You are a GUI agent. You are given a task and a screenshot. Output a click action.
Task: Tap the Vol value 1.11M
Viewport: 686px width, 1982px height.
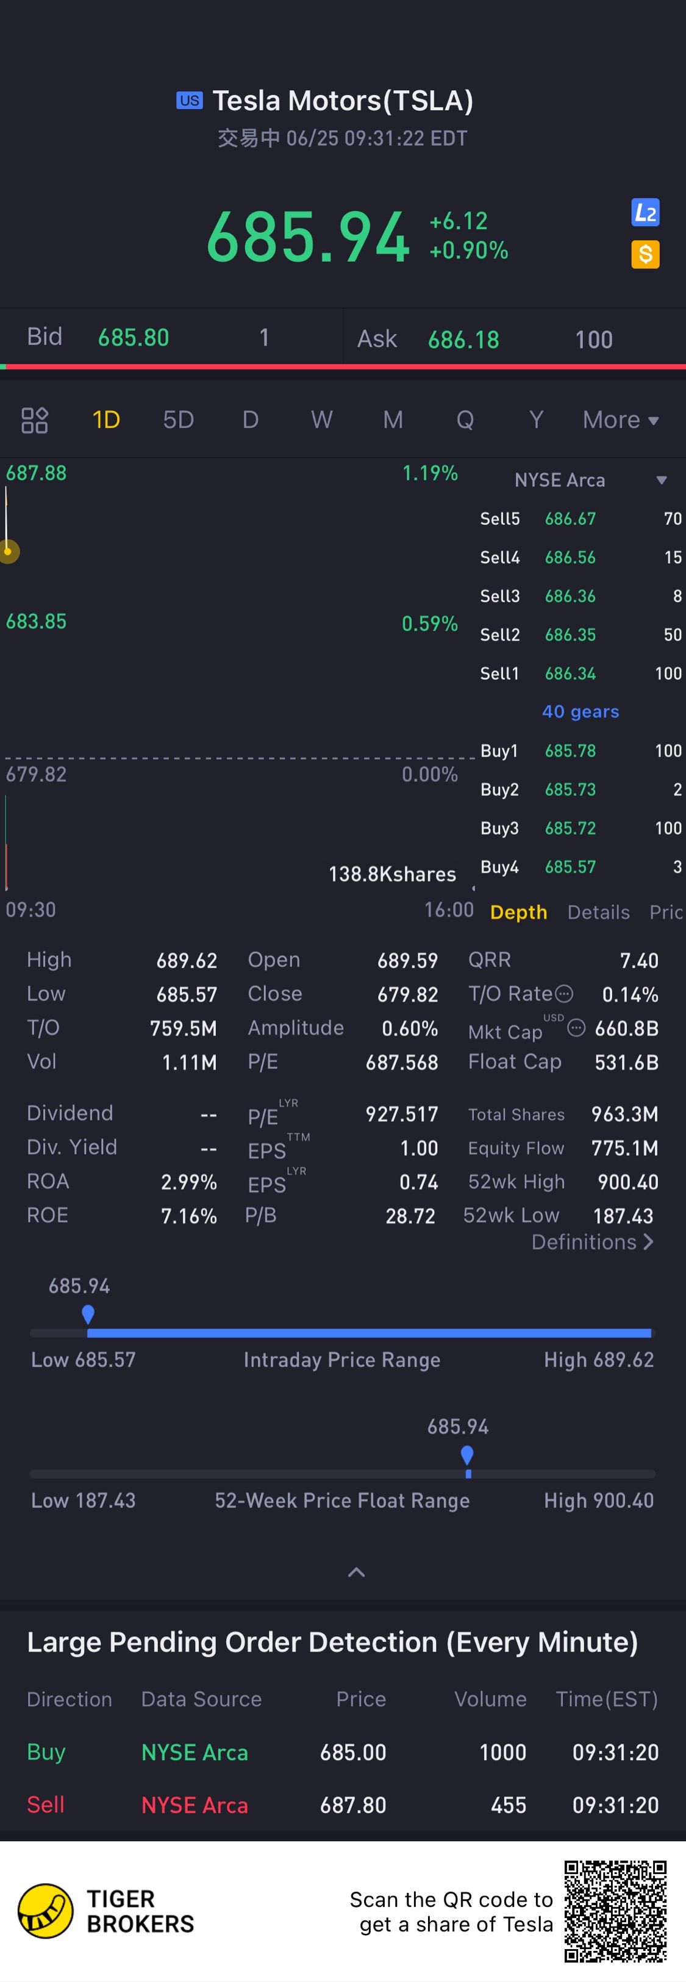(x=188, y=1063)
